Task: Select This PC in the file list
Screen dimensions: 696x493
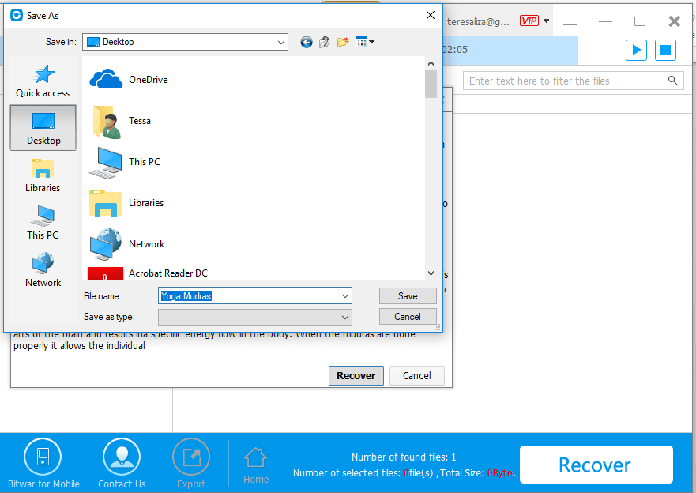Action: (x=124, y=162)
